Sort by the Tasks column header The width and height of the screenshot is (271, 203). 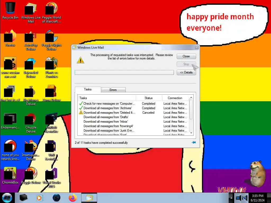pyautogui.click(x=107, y=98)
